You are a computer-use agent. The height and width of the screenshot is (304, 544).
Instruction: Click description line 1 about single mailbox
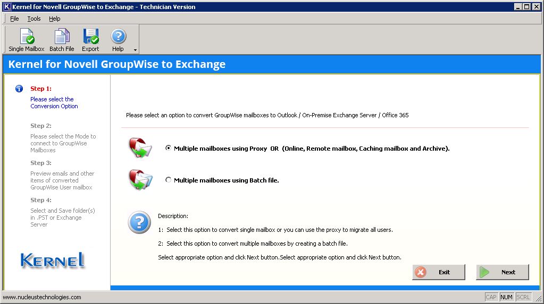(x=275, y=230)
